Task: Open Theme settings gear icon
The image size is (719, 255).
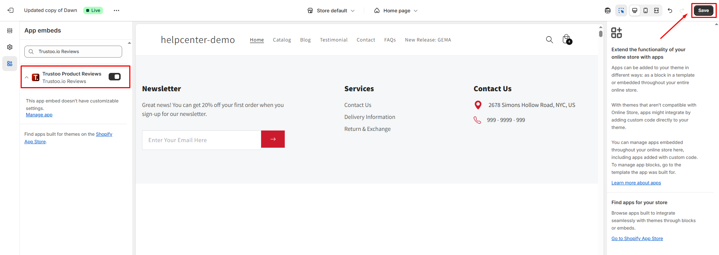Action: [x=10, y=47]
